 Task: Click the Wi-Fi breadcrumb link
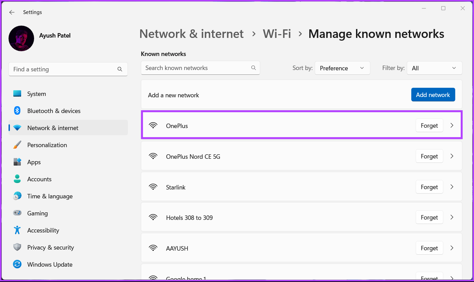277,34
